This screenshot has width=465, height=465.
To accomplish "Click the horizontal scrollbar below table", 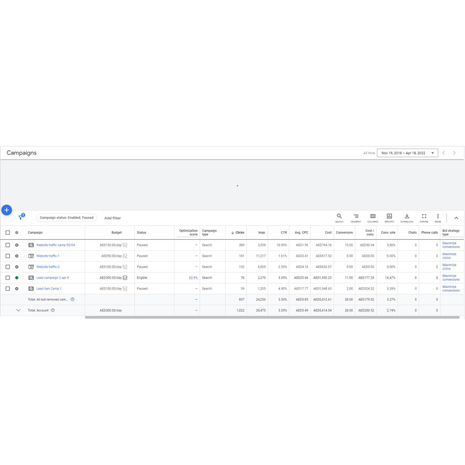I will pos(272,317).
